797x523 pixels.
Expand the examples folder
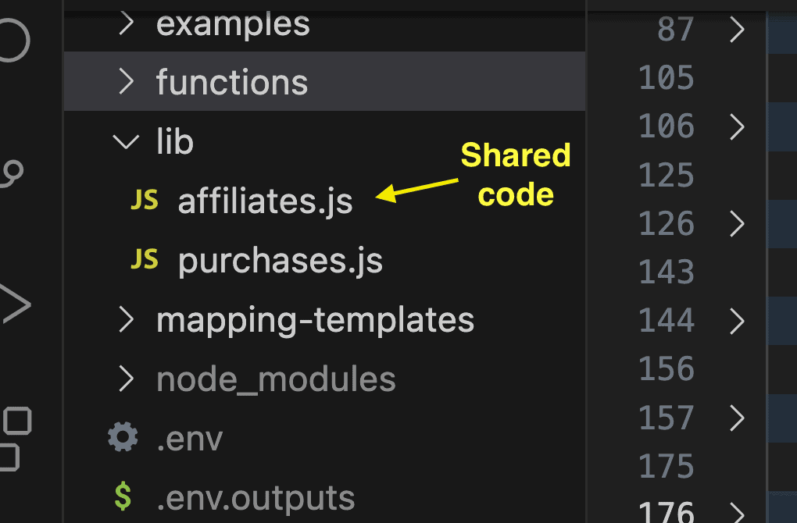point(126,24)
